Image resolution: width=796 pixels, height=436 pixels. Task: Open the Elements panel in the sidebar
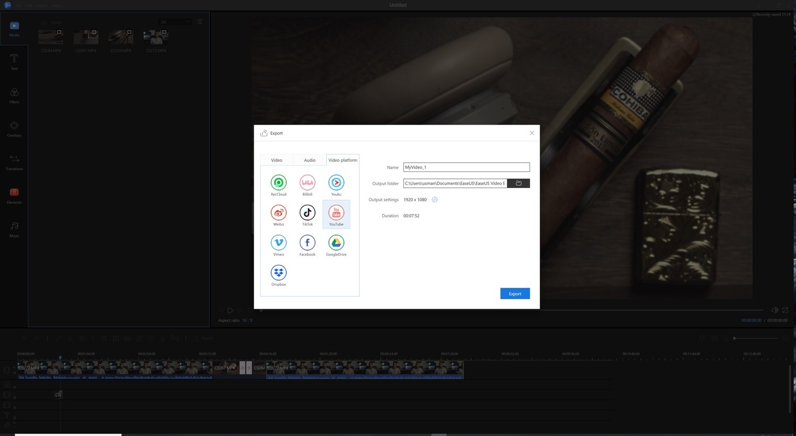click(x=14, y=196)
